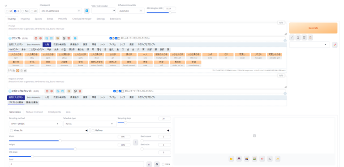Click the trash icon below Generate
The width and height of the screenshot is (344, 167).
tap(304, 38)
